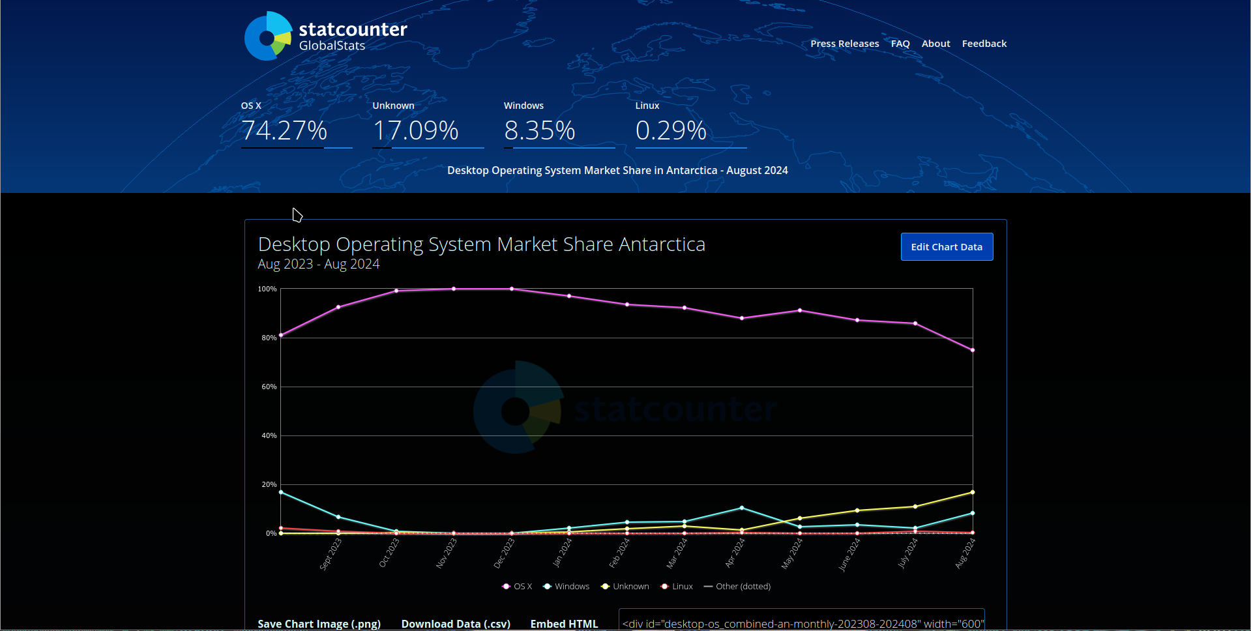Download Data as csv
This screenshot has height=631, width=1251.
[x=456, y=624]
